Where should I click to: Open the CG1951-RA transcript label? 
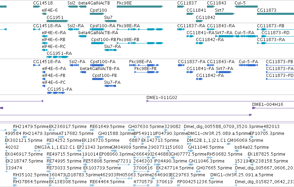(59, 53)
